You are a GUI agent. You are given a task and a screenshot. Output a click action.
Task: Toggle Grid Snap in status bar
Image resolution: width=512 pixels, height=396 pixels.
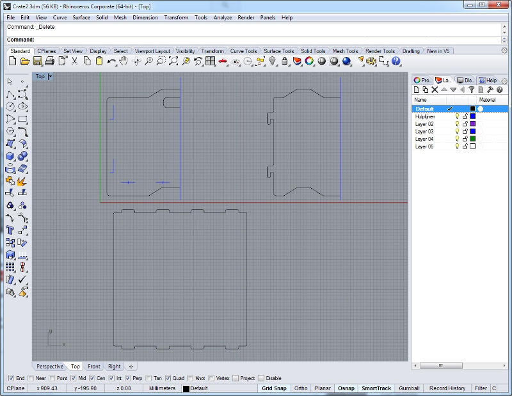click(x=274, y=388)
